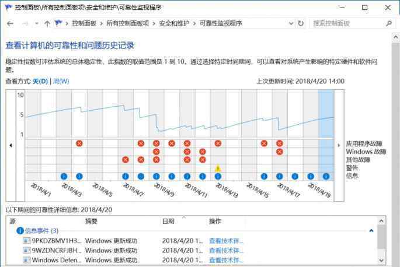View technical details for 9WZDNCRFJBH row

pos(226,251)
